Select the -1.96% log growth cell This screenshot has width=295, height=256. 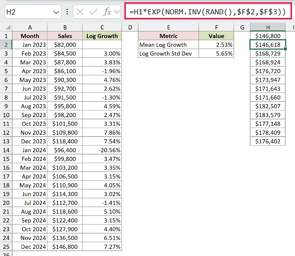tap(102, 71)
